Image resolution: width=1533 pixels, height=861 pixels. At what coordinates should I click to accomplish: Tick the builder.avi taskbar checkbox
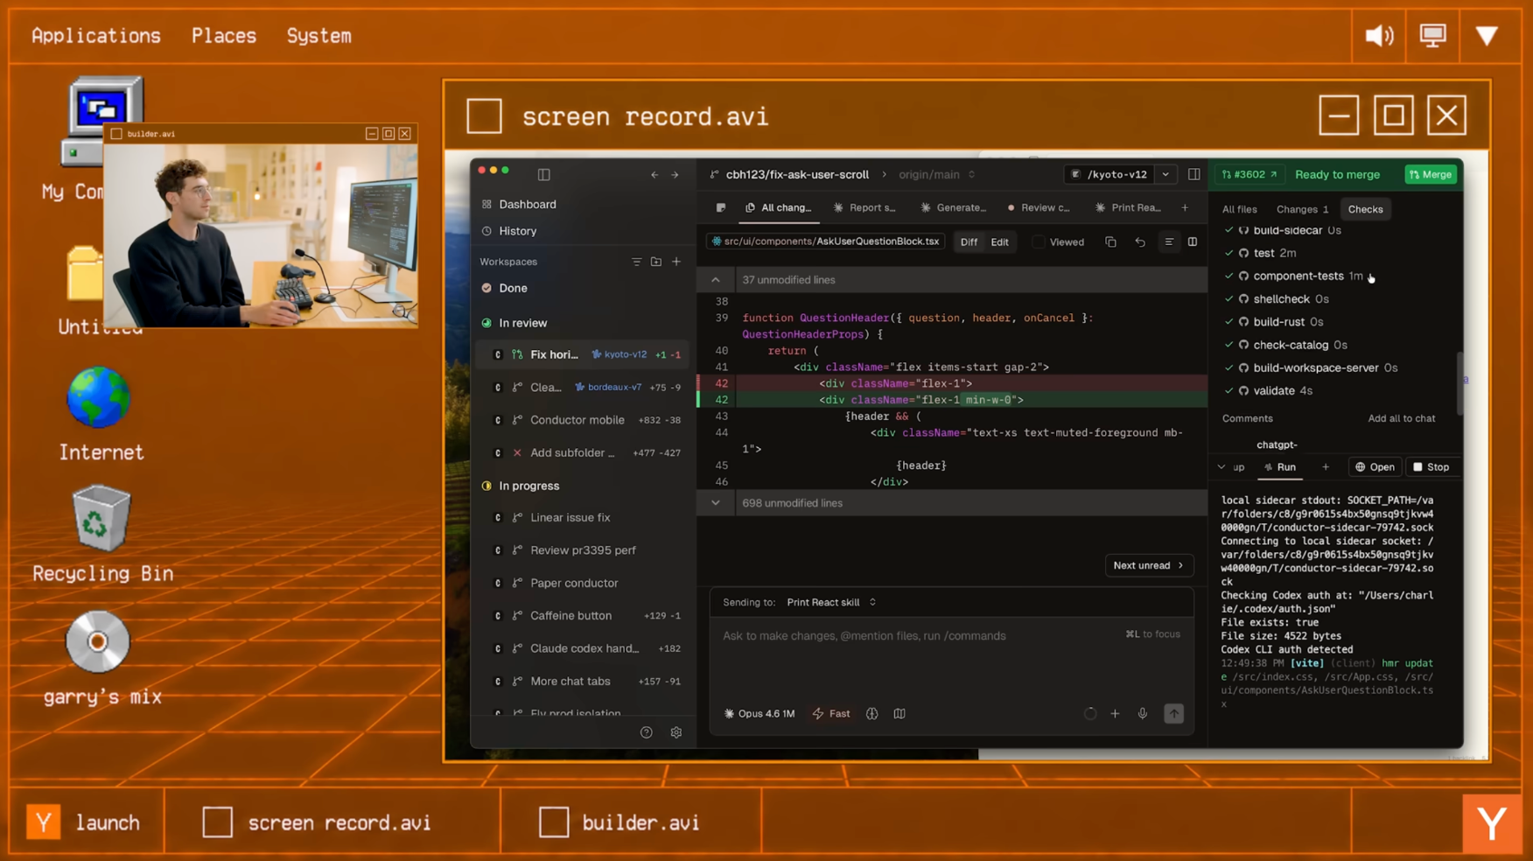click(554, 822)
